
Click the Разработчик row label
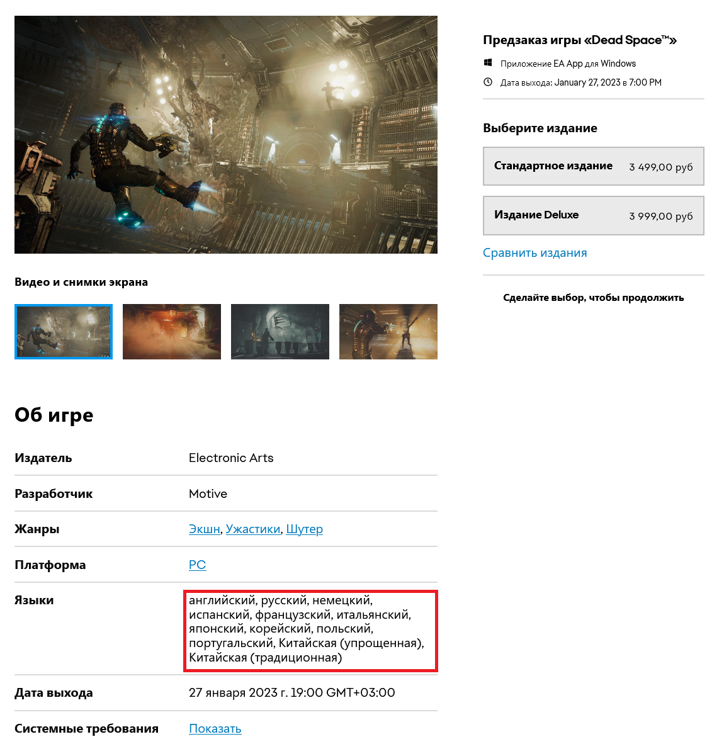point(54,494)
